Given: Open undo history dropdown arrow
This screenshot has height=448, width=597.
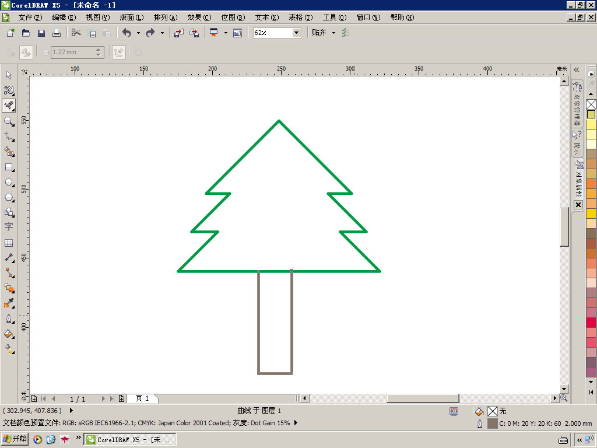Looking at the screenshot, I should pyautogui.click(x=138, y=33).
